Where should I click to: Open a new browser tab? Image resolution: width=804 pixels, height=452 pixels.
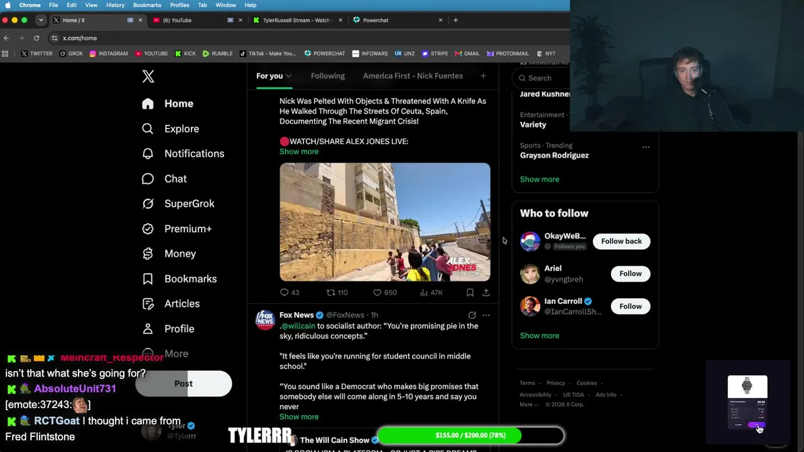click(x=455, y=20)
